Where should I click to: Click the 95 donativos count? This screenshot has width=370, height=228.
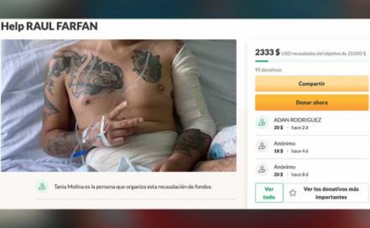(268, 70)
